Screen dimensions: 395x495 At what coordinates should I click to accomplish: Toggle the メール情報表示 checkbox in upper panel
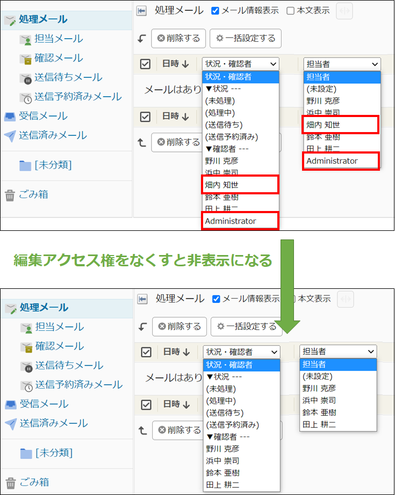pyautogui.click(x=216, y=11)
